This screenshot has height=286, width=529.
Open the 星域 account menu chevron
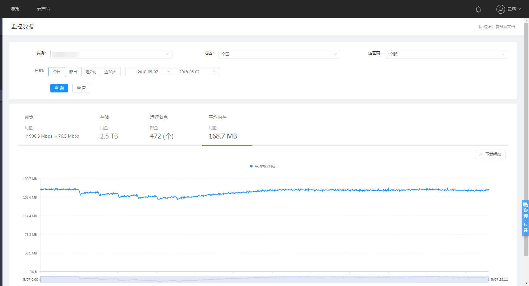(x=520, y=9)
